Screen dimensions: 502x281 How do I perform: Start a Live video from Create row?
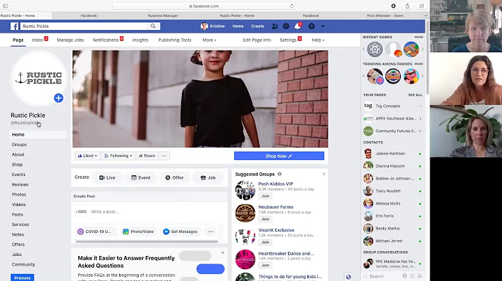107,177
